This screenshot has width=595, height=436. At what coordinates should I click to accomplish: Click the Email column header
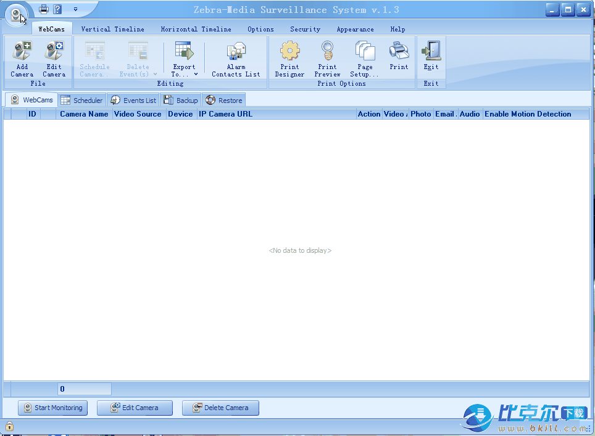coord(445,113)
